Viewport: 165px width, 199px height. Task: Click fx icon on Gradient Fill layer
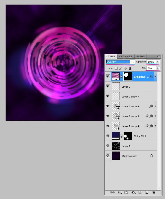click(151, 76)
